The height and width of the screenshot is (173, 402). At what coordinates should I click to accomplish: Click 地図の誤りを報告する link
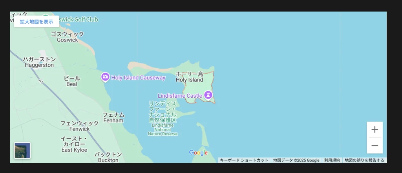coord(364,160)
